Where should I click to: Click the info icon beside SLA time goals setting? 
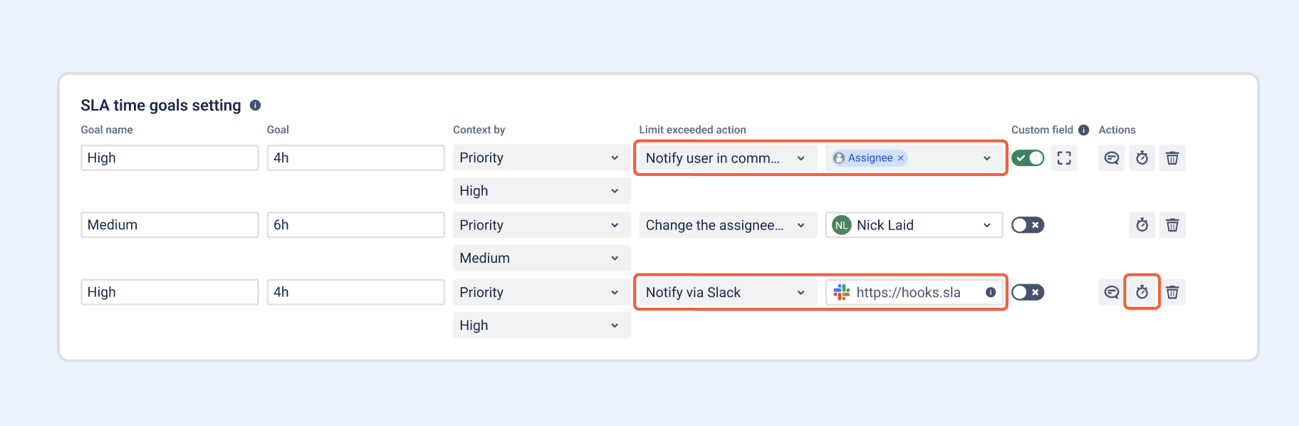pyautogui.click(x=255, y=105)
